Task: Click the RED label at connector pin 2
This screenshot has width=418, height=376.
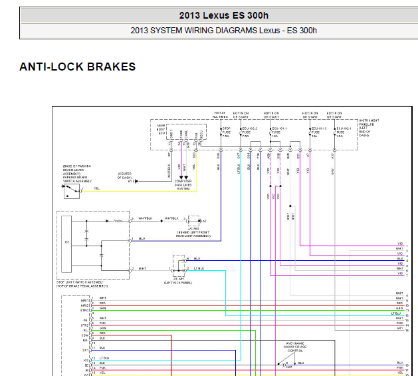Action: [102, 303]
